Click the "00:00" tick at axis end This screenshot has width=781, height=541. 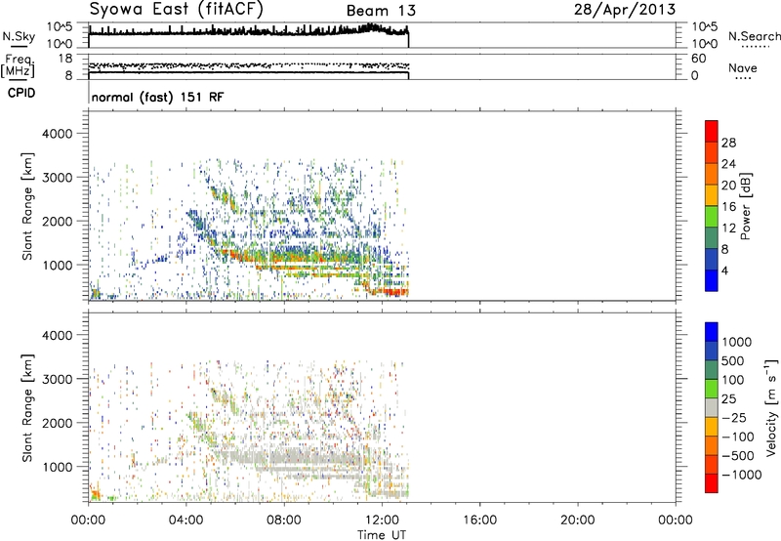[x=676, y=520]
